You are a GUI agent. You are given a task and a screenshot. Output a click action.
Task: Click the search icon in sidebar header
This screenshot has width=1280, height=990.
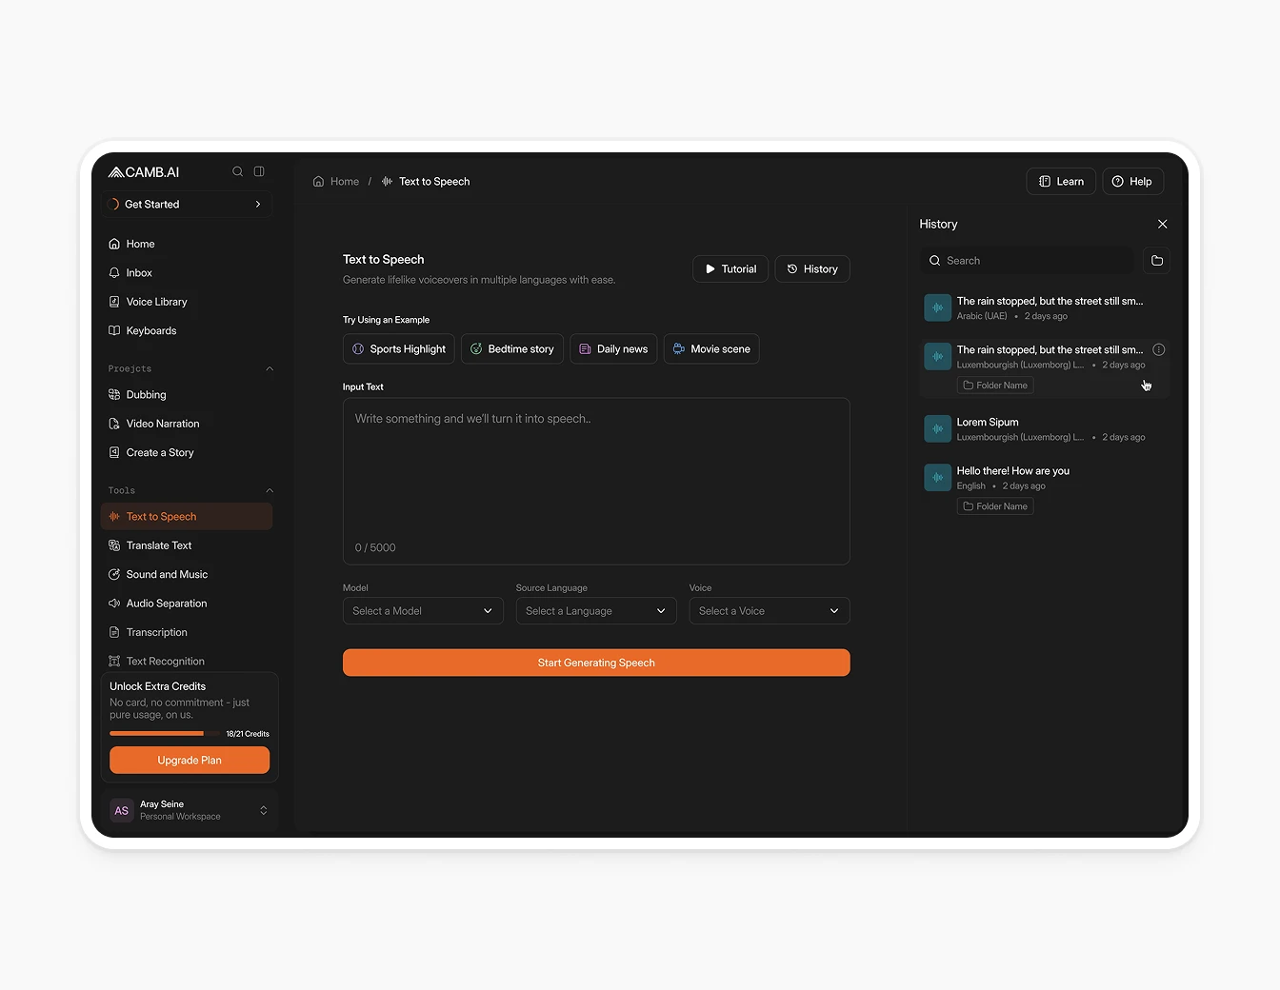click(x=237, y=171)
